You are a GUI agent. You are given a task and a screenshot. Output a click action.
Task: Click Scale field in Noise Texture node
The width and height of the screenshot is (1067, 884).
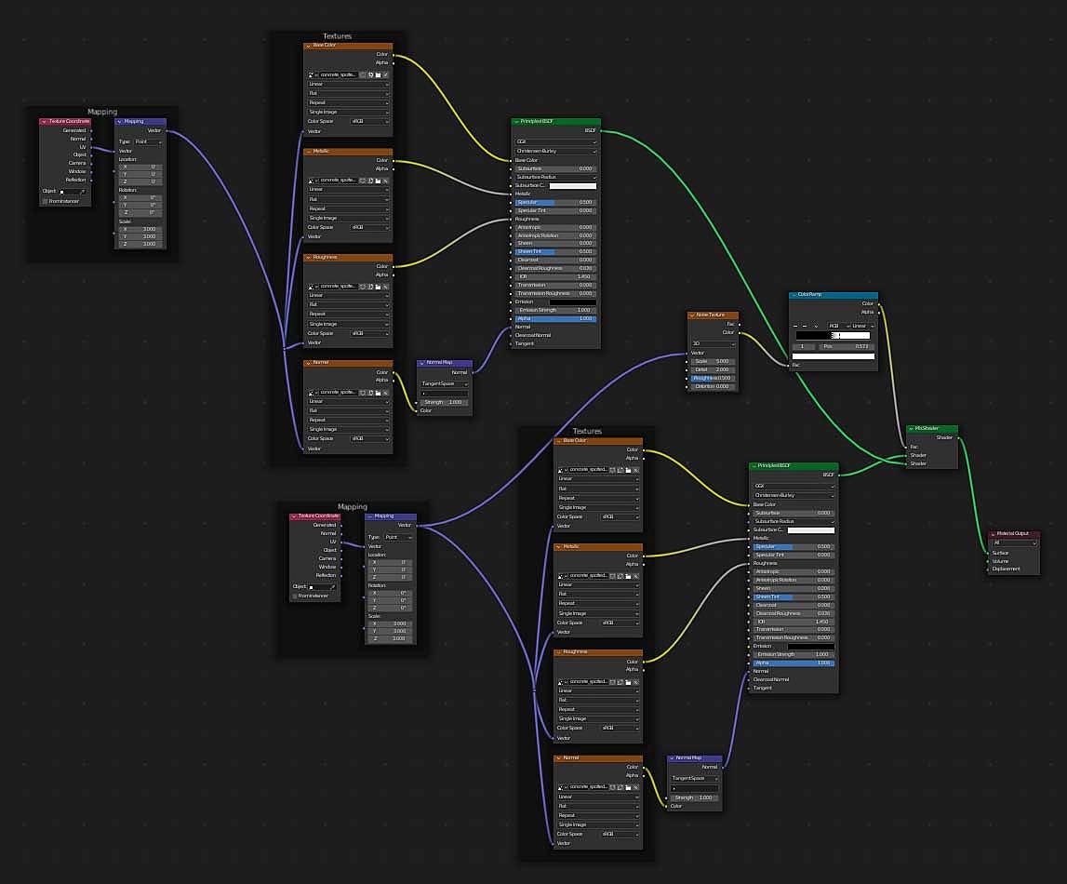(x=712, y=362)
